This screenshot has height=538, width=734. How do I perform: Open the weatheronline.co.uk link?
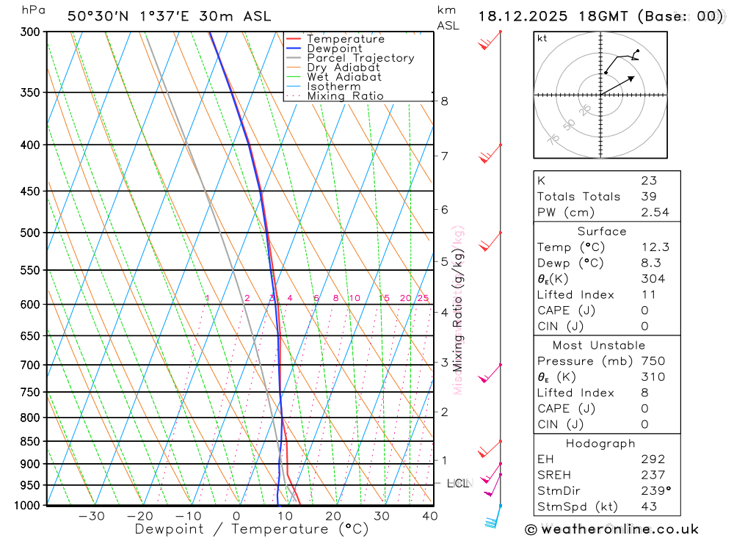tap(619, 530)
